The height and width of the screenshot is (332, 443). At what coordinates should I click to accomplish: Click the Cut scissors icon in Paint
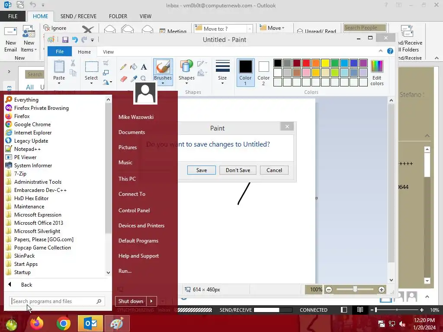coord(73,63)
